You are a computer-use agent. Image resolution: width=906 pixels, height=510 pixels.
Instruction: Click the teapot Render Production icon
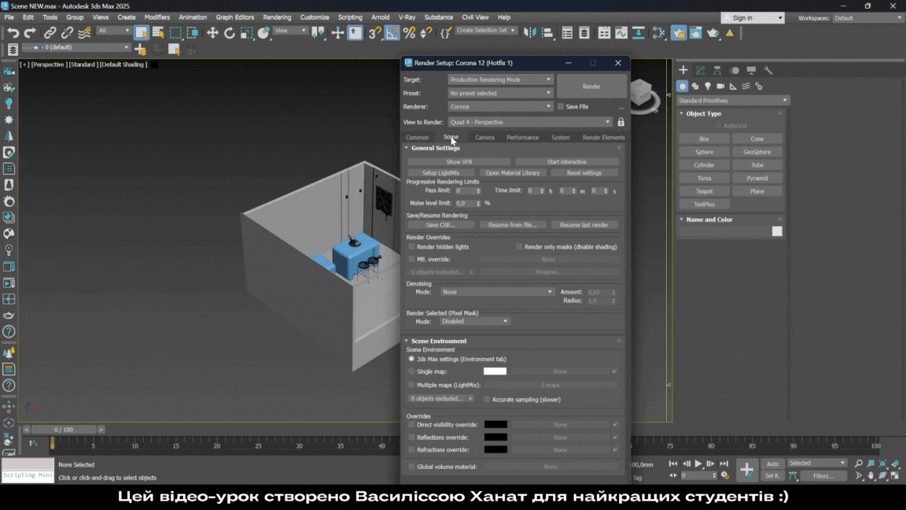click(713, 33)
